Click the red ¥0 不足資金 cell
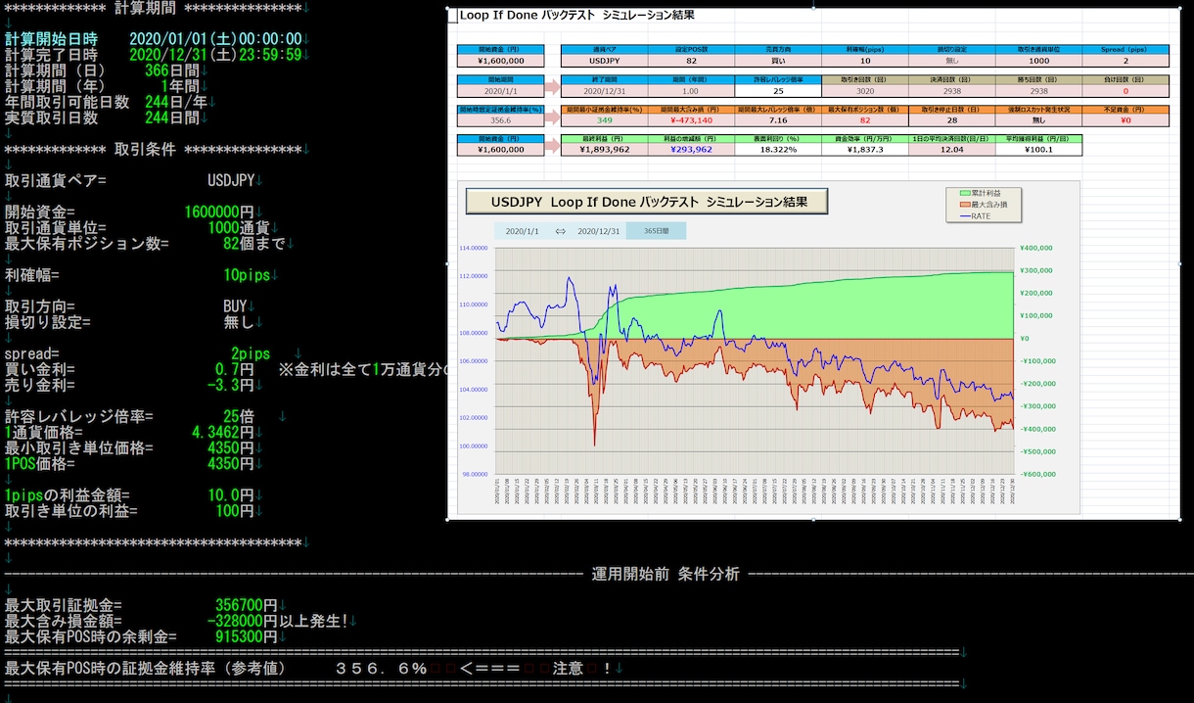 (x=1125, y=120)
